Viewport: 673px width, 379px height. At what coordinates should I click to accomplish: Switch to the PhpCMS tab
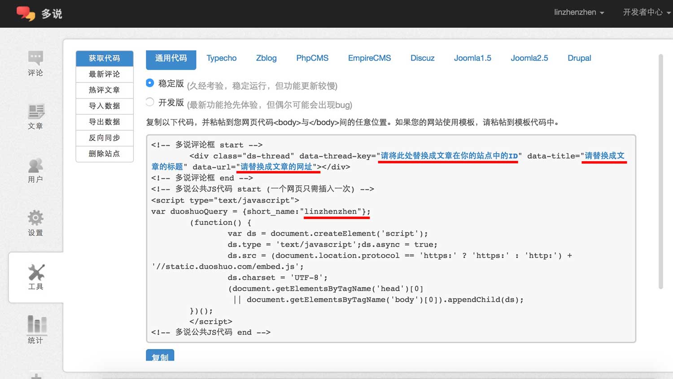(312, 58)
